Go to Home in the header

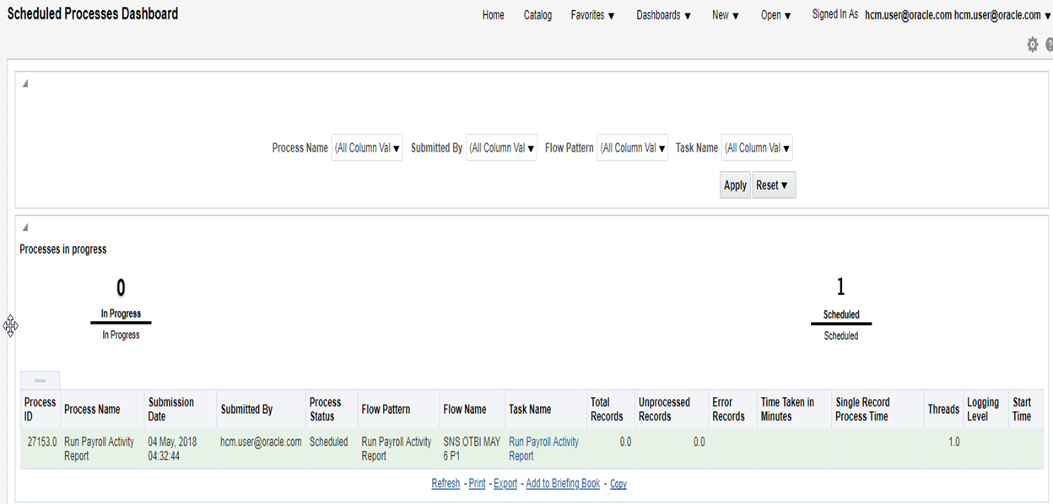(493, 15)
